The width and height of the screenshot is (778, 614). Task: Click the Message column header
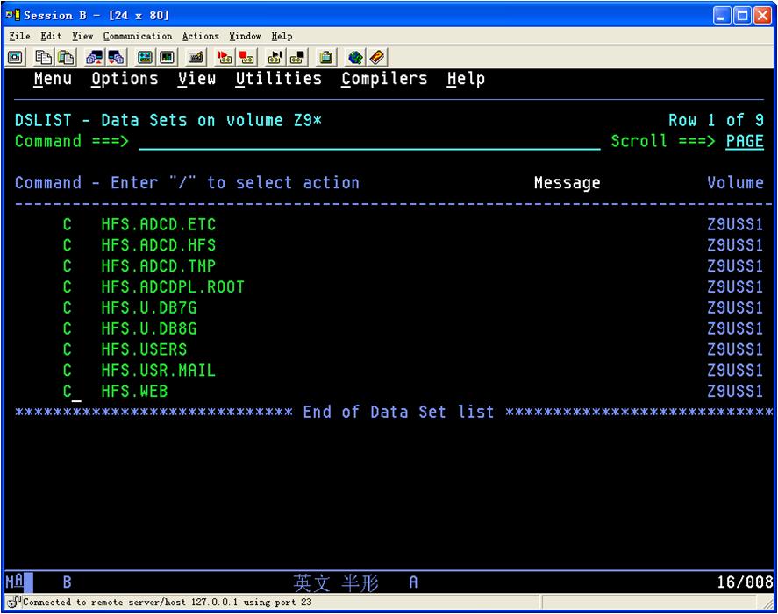pos(567,183)
